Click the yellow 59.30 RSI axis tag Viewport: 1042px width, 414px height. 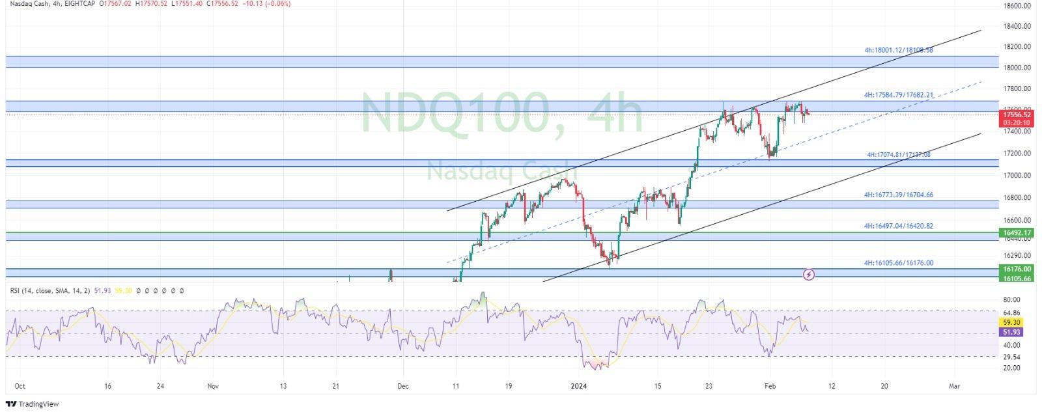point(1012,322)
